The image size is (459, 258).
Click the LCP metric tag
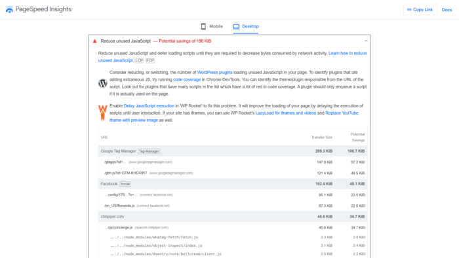coord(139,60)
